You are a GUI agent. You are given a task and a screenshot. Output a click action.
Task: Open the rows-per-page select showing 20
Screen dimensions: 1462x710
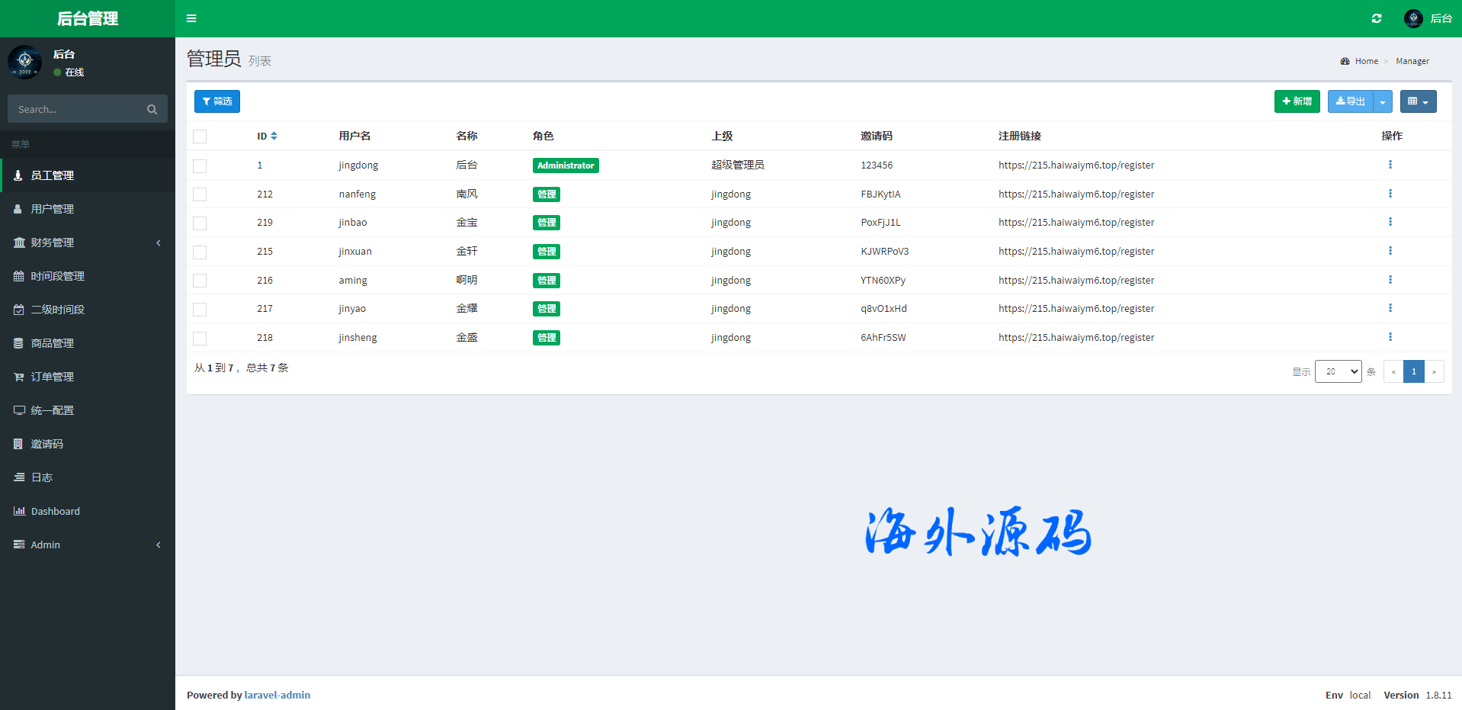pos(1337,371)
